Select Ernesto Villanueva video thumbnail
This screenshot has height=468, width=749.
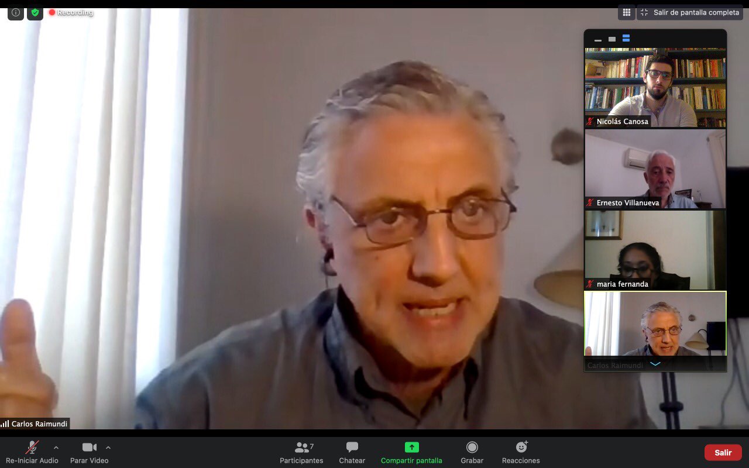click(x=655, y=168)
